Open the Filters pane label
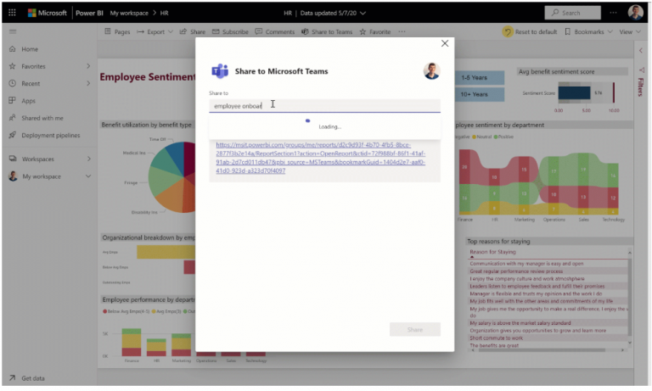Screen dimensions: 652x391 (641, 86)
